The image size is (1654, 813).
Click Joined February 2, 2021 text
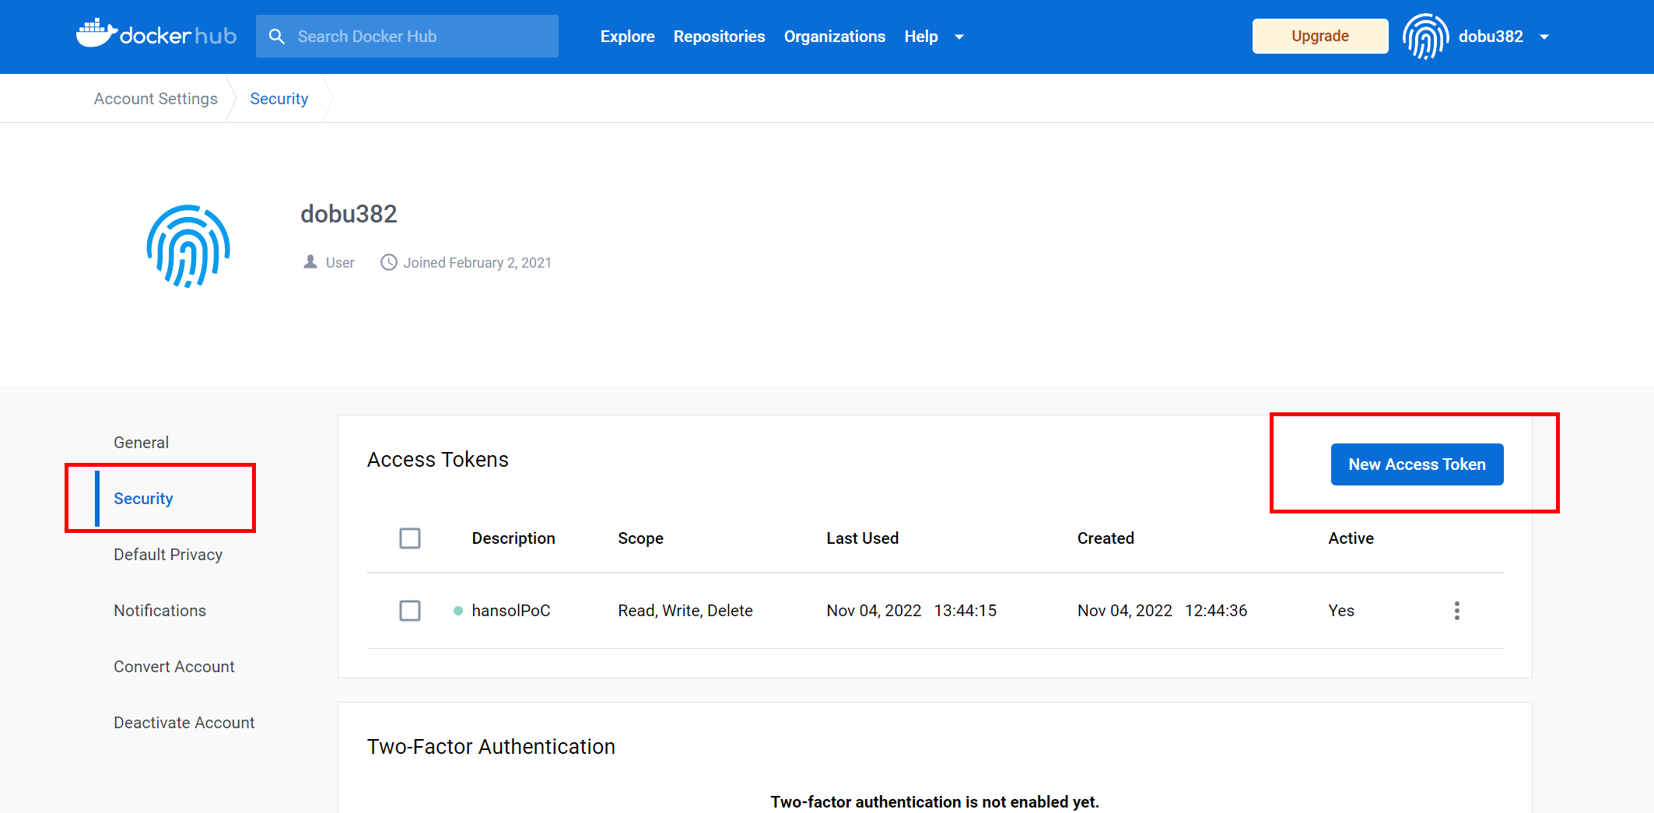[477, 263]
